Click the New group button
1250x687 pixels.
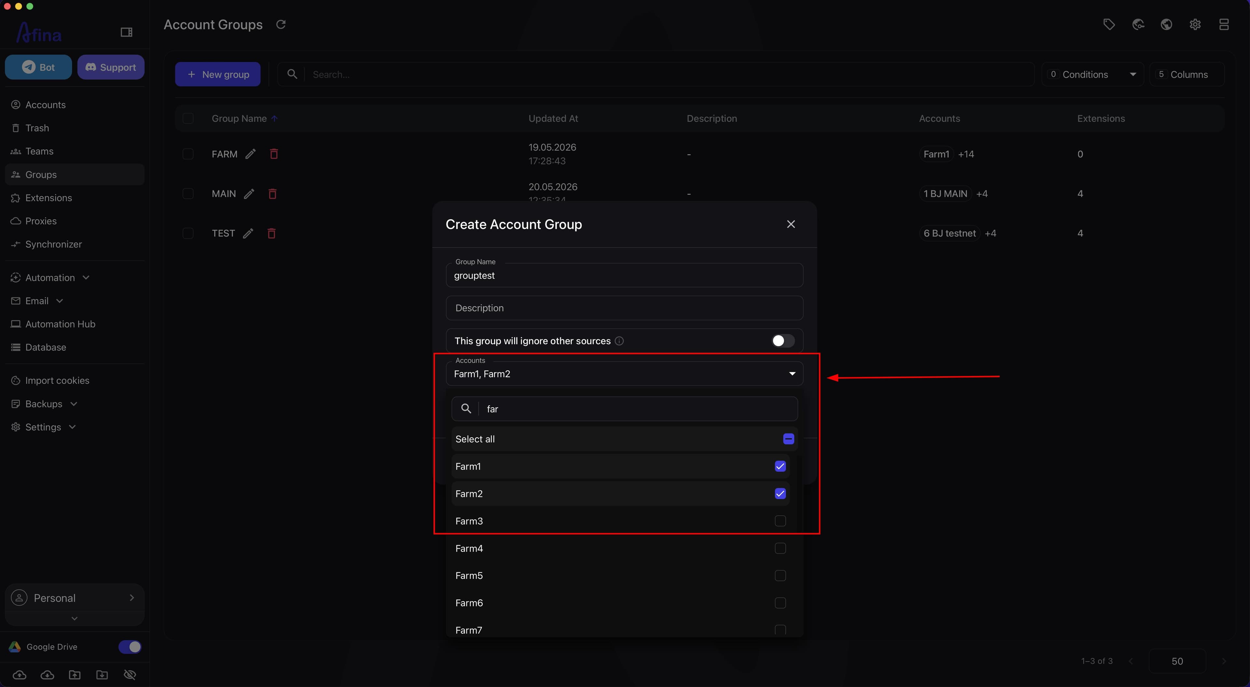(218, 74)
